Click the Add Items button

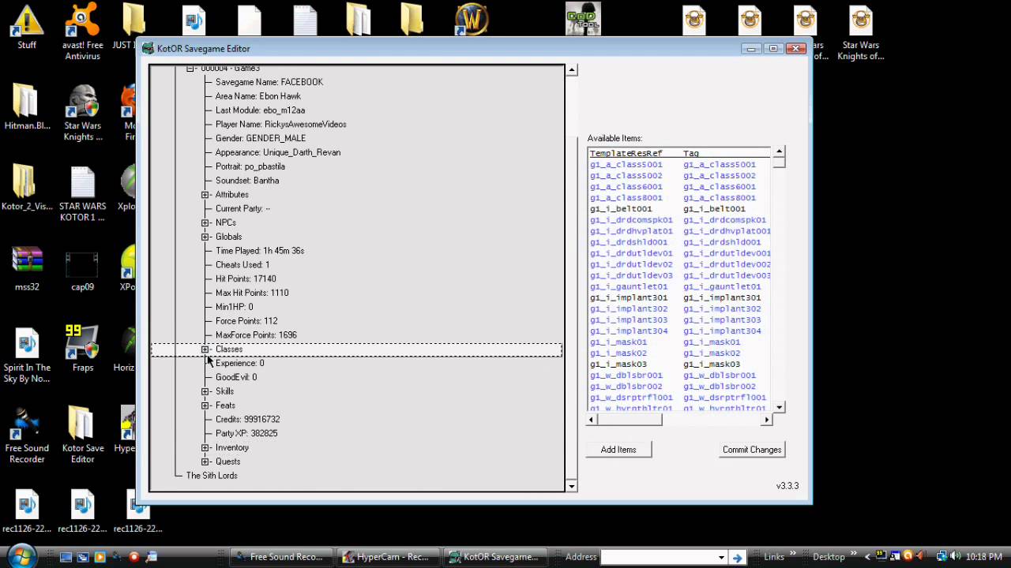point(618,450)
